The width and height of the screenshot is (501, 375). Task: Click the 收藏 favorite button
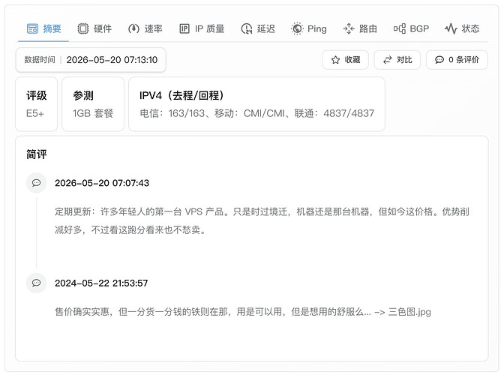(x=346, y=60)
